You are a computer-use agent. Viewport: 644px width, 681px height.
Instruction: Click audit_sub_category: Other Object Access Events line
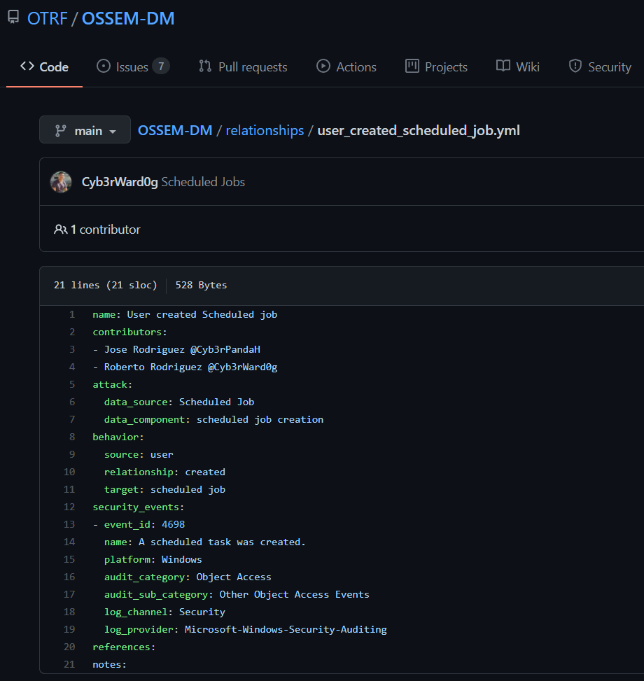tap(237, 594)
